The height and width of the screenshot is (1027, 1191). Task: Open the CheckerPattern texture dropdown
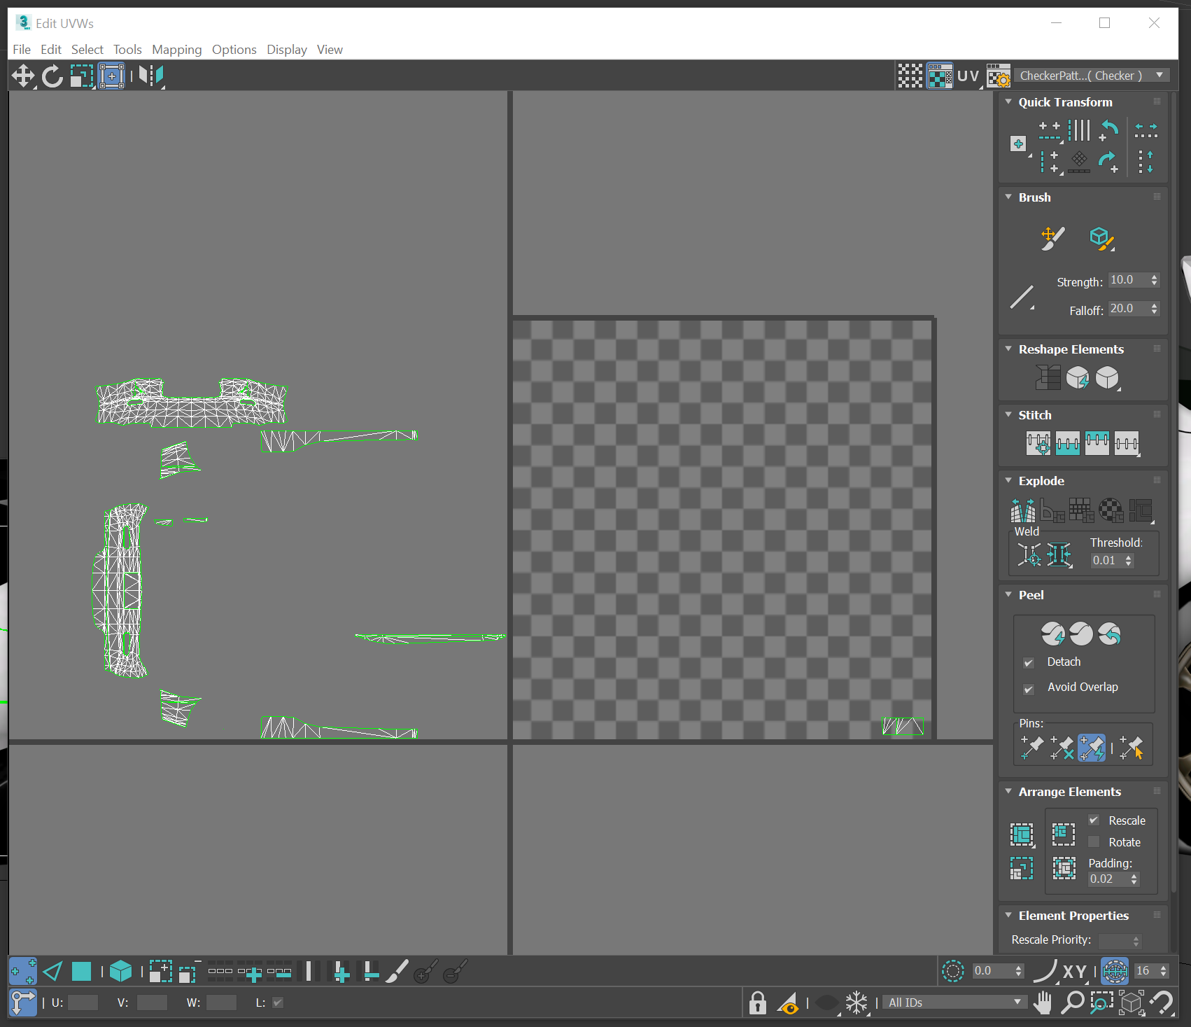coord(1092,76)
